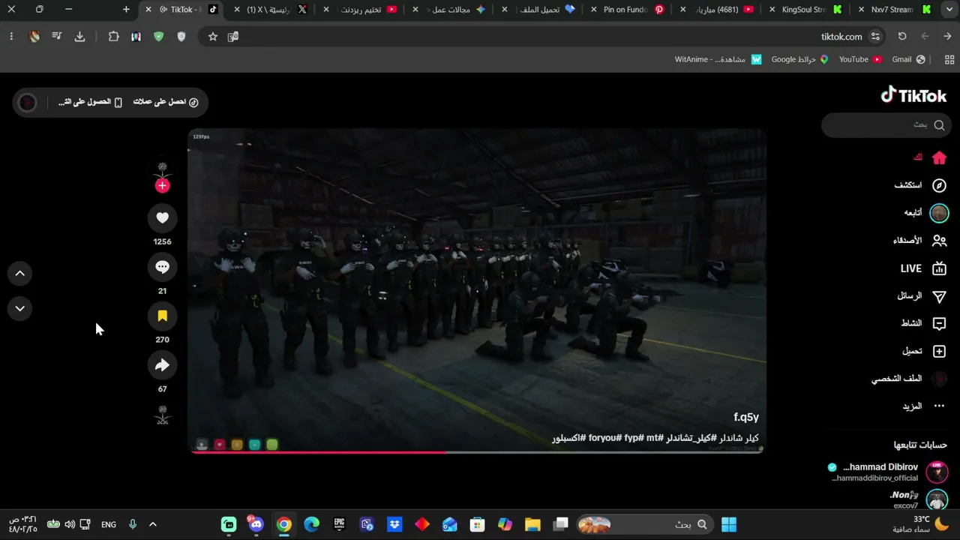Share the video with the arrow button
This screenshot has width=960, height=540.
coord(162,365)
